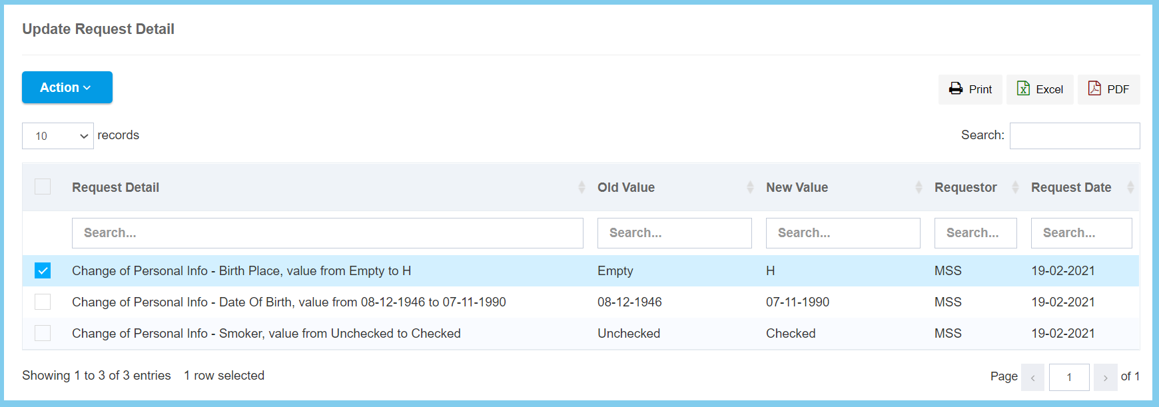Export table using the PDF icon

pos(1094,89)
